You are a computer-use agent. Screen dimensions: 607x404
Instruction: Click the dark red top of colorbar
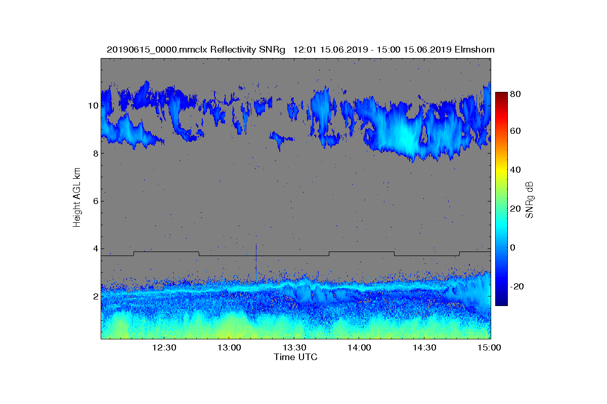coord(501,96)
